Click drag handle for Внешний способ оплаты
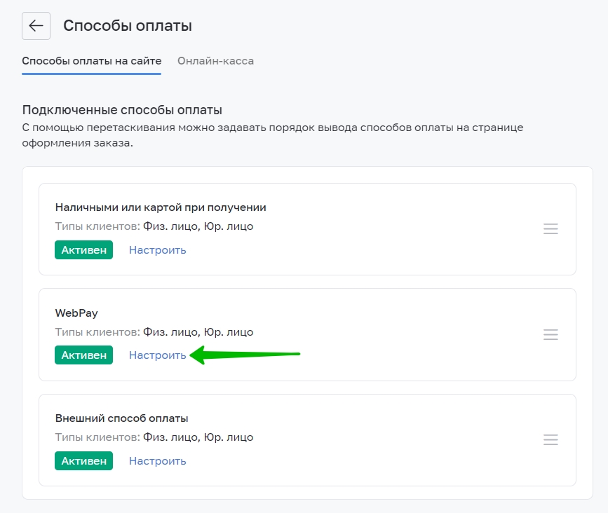This screenshot has width=608, height=513. pos(550,440)
